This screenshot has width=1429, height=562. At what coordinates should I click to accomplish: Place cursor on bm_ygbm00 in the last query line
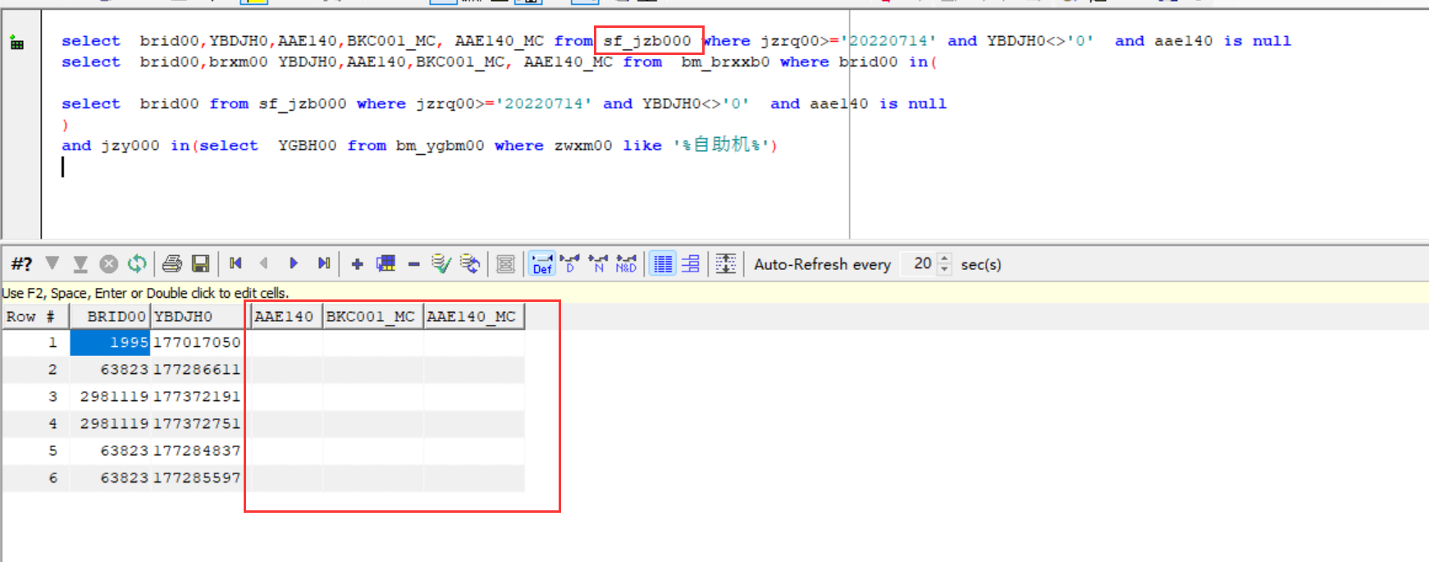pyautogui.click(x=440, y=146)
